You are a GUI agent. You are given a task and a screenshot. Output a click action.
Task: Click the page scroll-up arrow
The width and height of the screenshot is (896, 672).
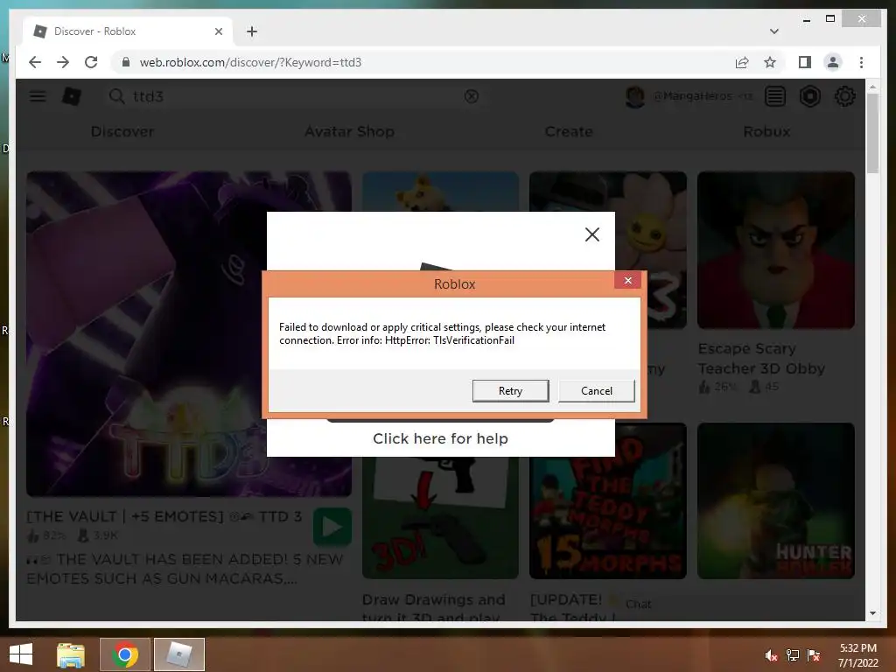click(872, 87)
